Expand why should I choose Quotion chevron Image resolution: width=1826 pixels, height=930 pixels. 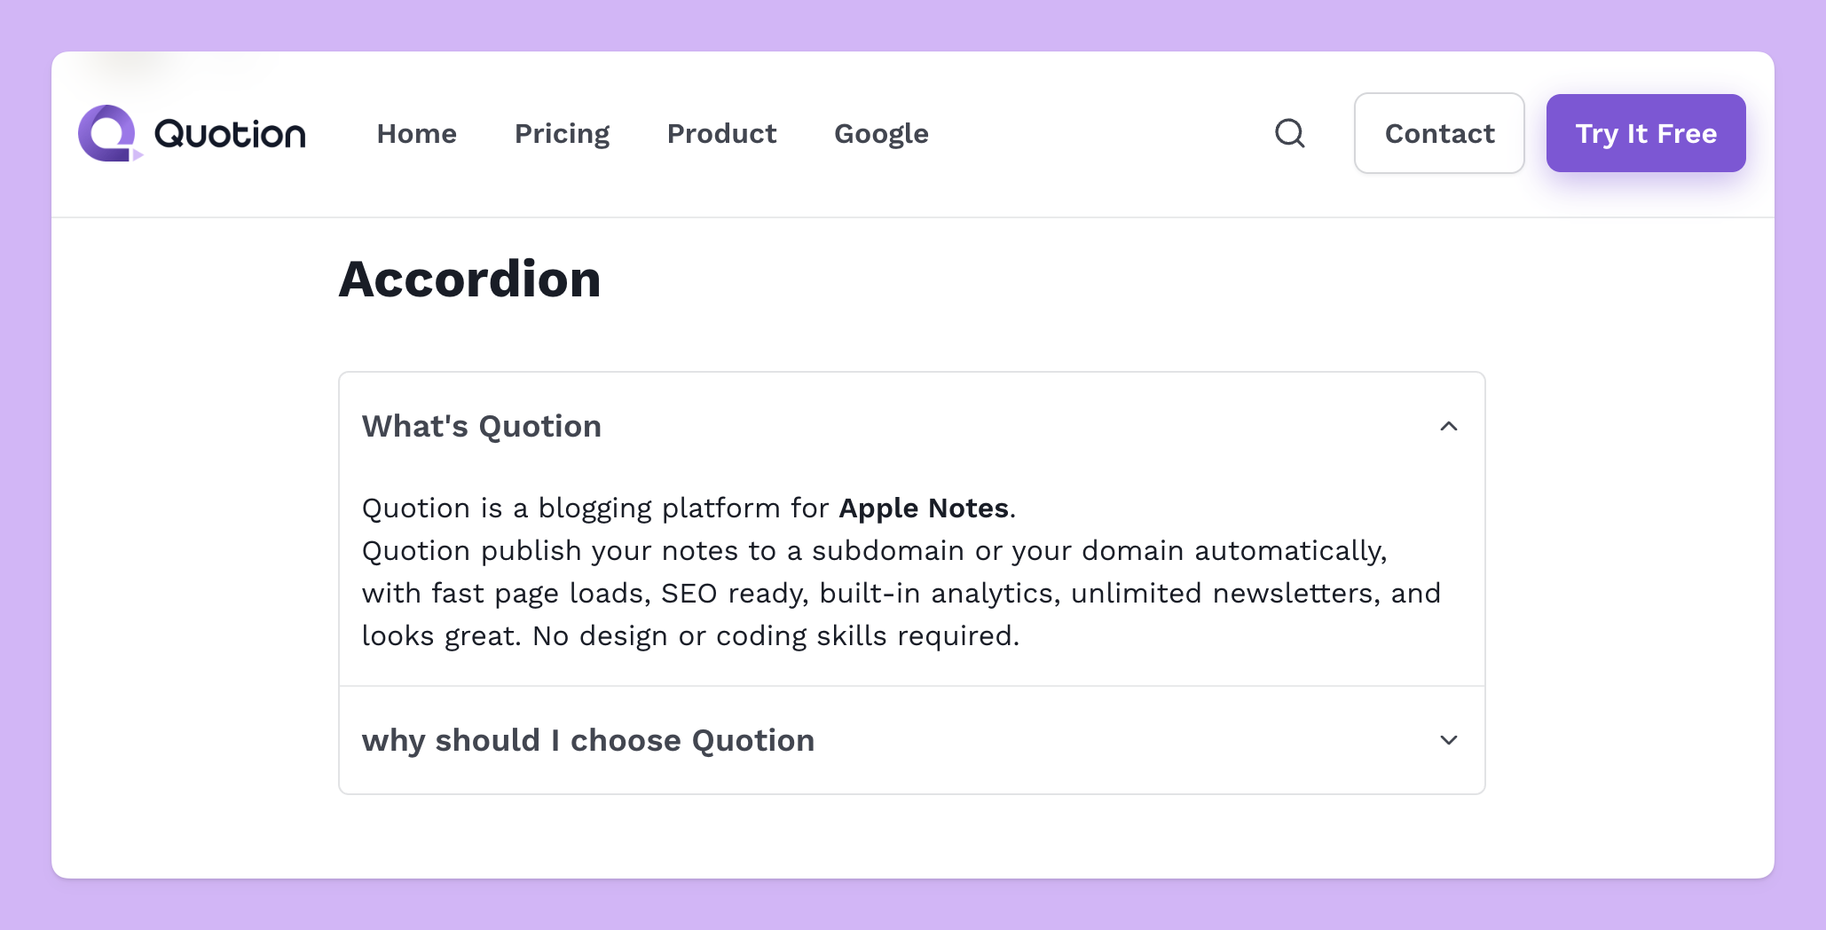[x=1449, y=740]
